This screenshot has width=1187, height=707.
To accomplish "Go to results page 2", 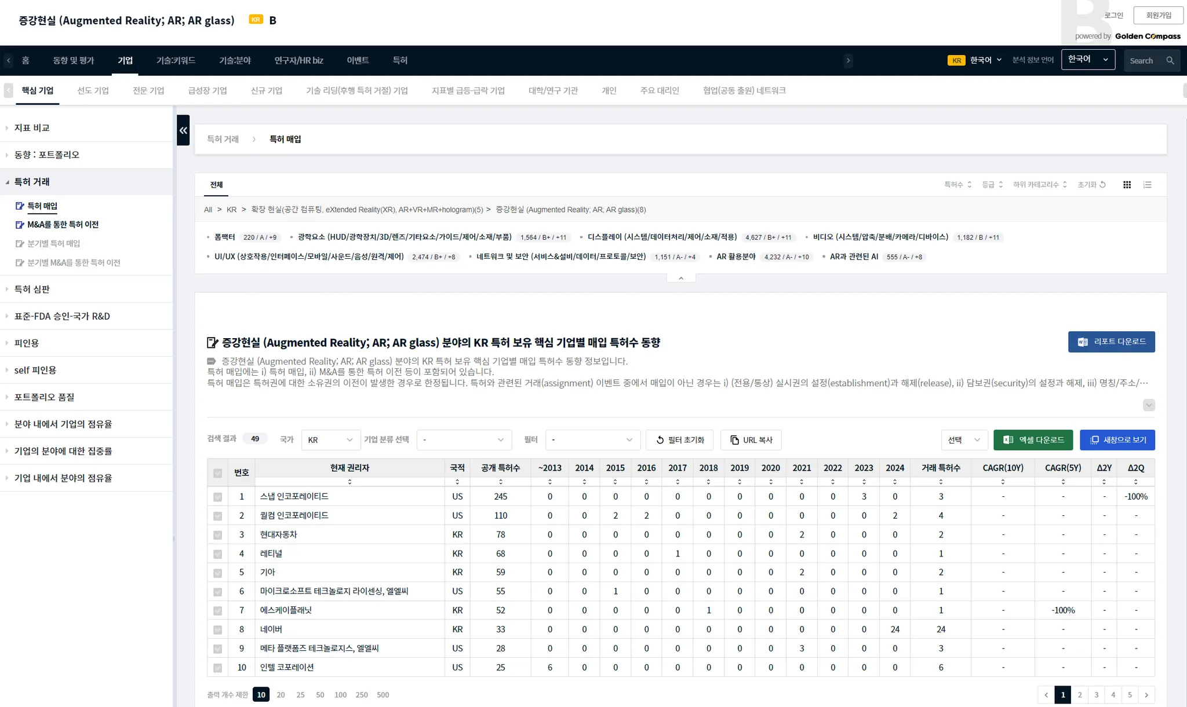I will click(1079, 695).
